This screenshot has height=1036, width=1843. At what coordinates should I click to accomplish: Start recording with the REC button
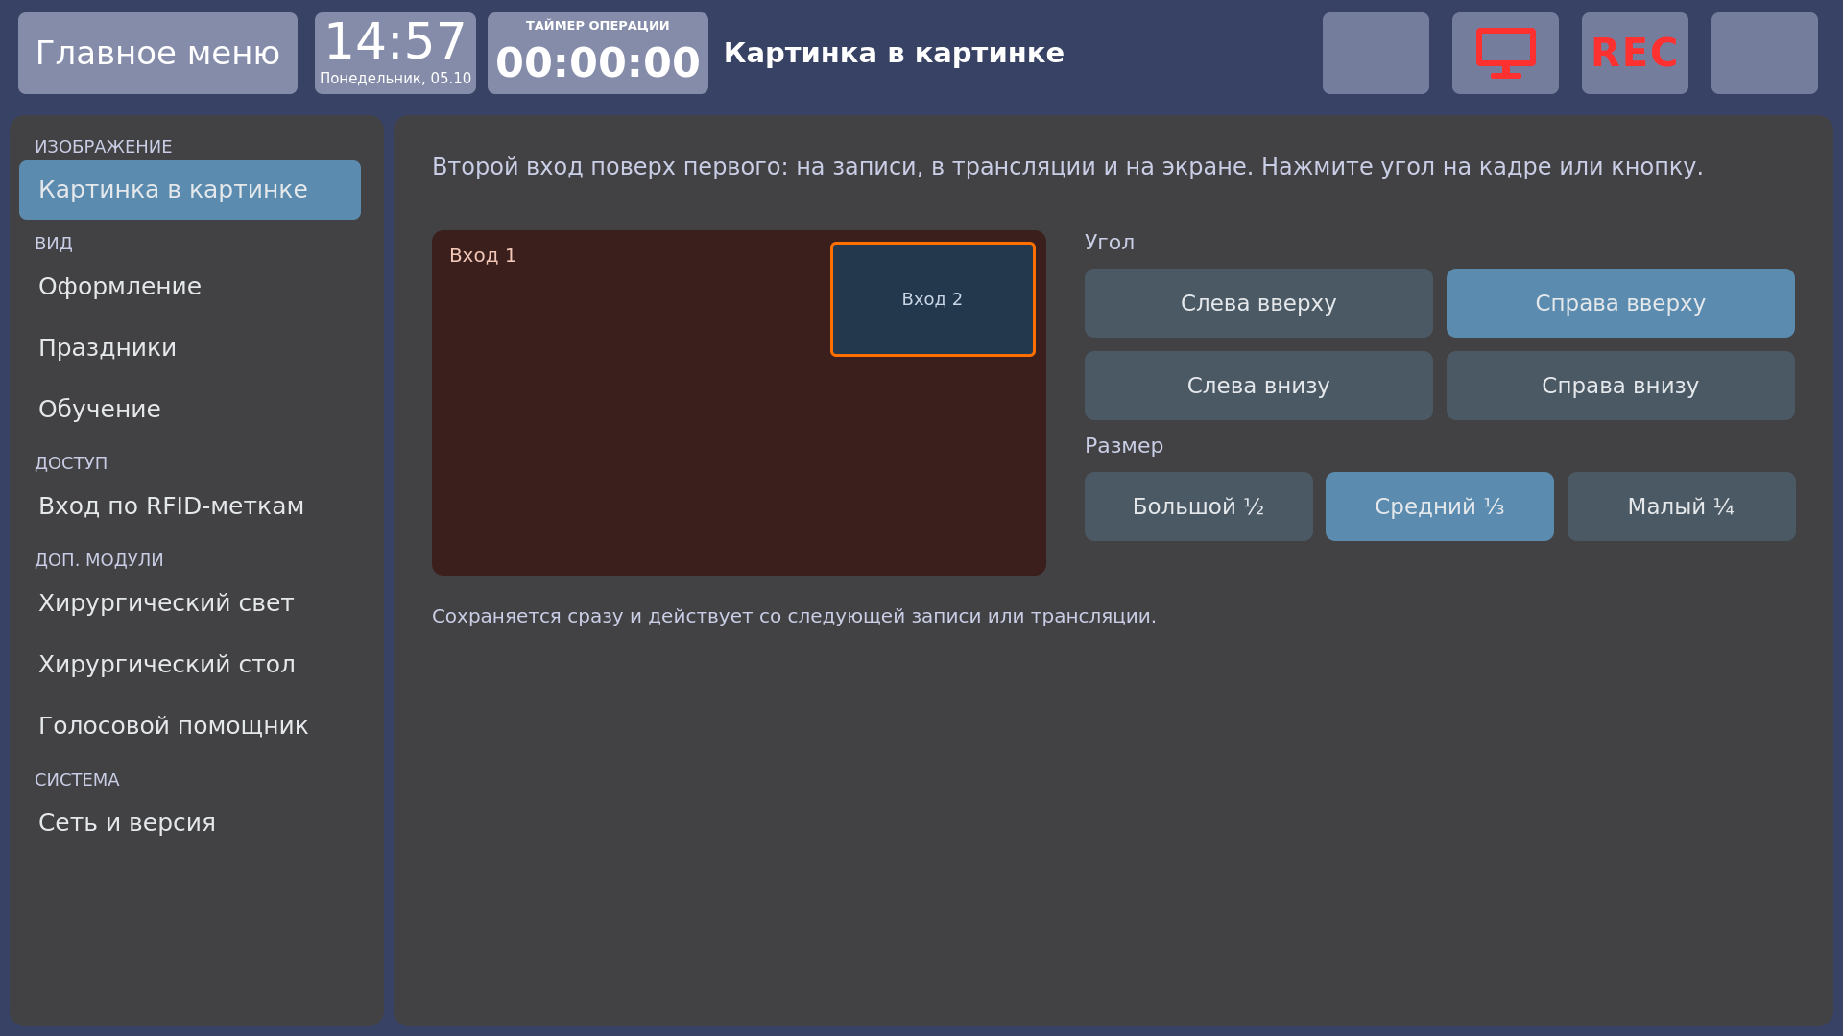coord(1635,53)
